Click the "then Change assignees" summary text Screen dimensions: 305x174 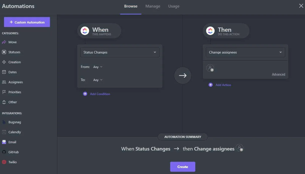pos(209,149)
